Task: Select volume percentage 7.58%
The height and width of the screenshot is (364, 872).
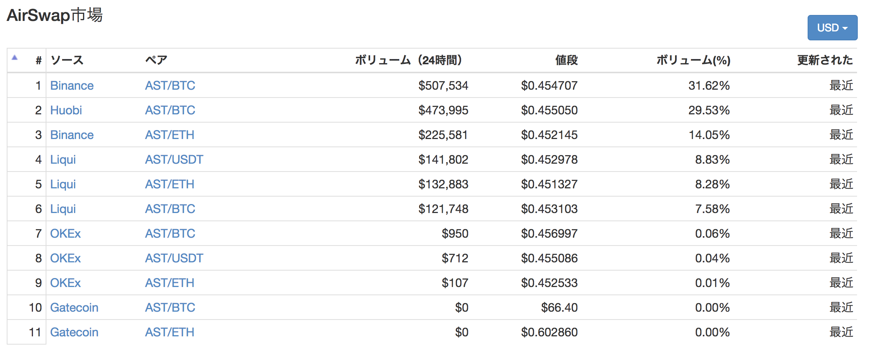Action: click(713, 209)
